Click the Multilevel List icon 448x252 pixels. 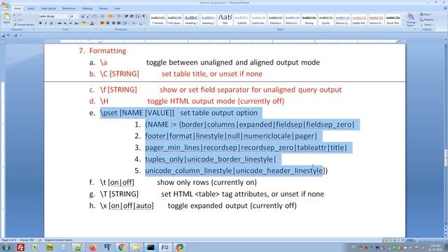119,16
